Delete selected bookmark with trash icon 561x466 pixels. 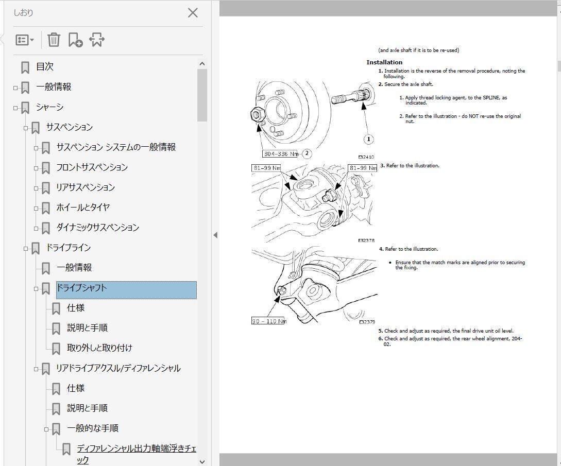click(54, 40)
